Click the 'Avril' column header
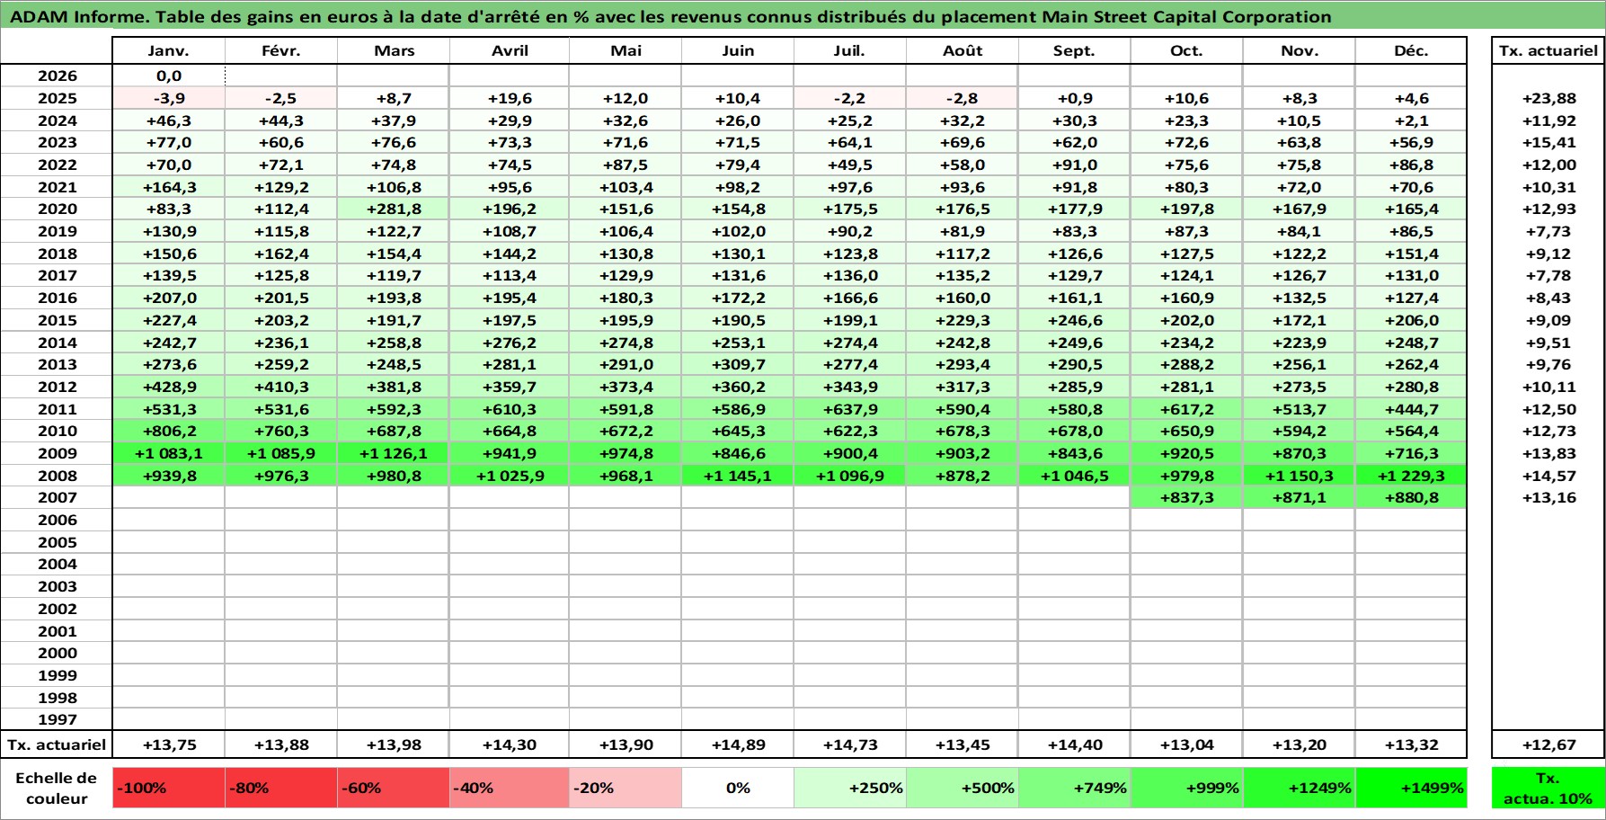Viewport: 1606px width, 820px height. click(x=510, y=50)
